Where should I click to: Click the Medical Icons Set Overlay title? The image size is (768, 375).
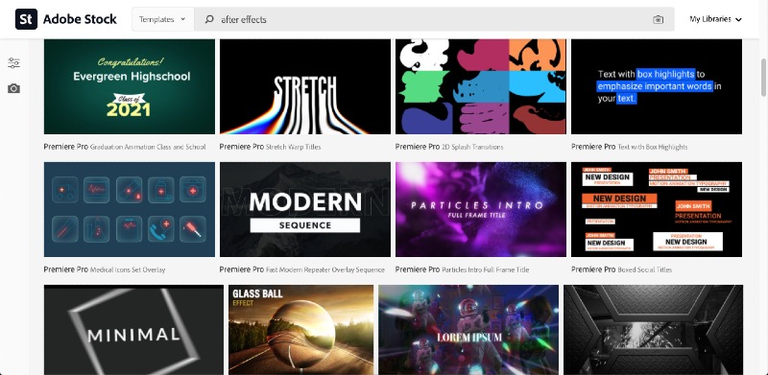128,270
